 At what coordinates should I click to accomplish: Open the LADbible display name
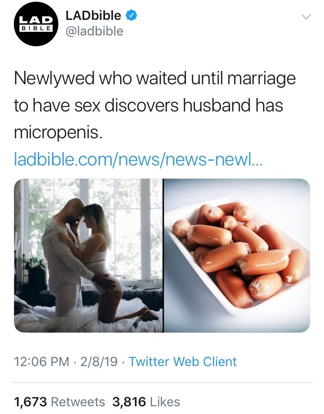tap(93, 15)
